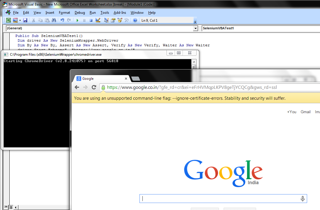320x210 pixels.
Task: Open the Format menu
Action: coord(64,13)
